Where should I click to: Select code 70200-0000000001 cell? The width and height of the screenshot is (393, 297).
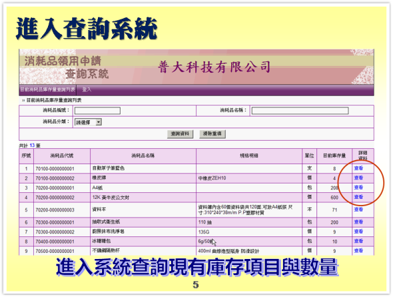(62, 188)
